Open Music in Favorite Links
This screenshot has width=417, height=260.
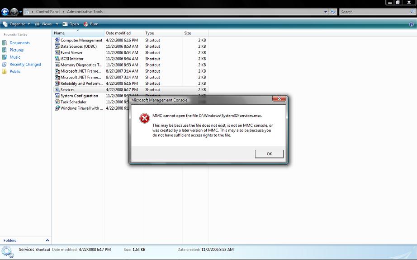point(15,57)
